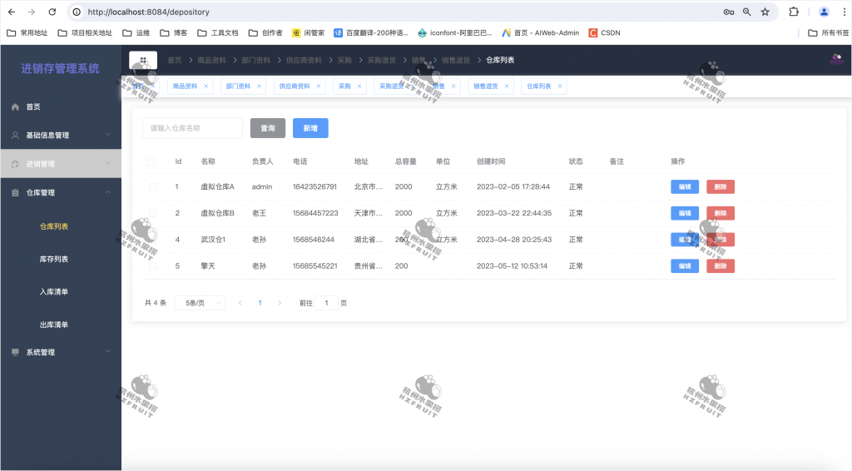852x471 pixels.
Task: Click the icon beside 进销管理
Action: [15, 164]
